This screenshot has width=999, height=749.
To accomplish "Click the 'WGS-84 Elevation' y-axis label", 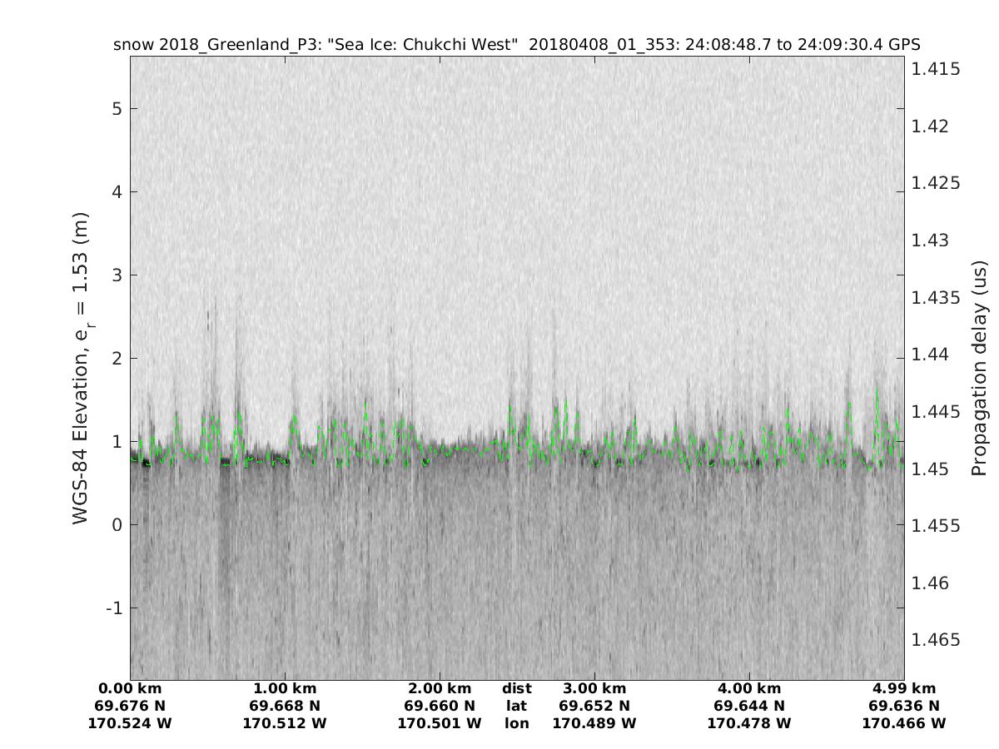I will pyautogui.click(x=82, y=367).
